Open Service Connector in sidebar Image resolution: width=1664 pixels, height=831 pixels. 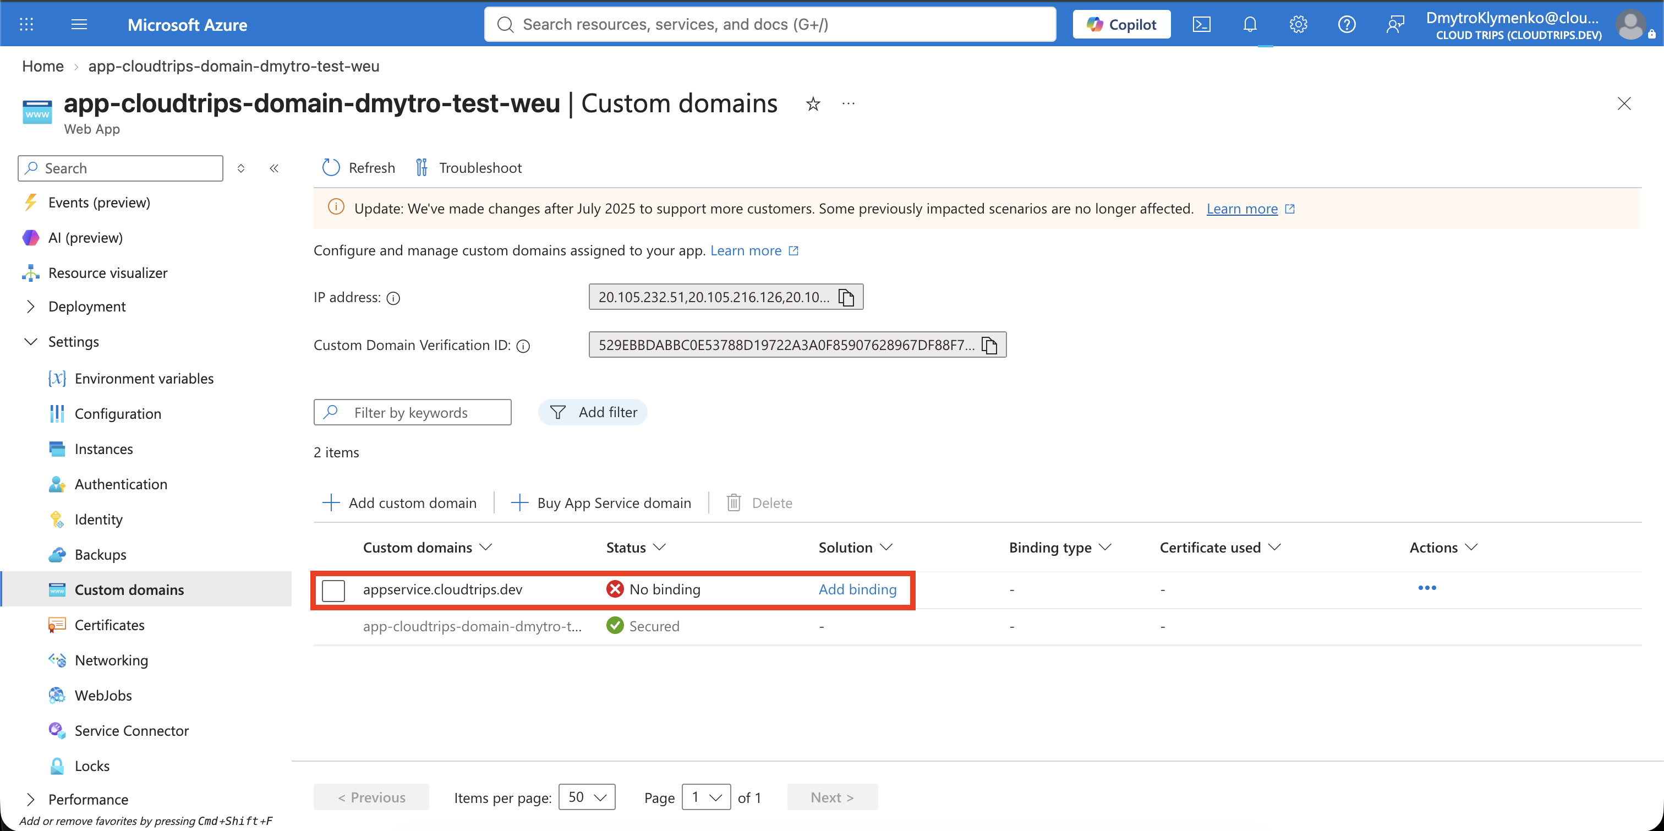(131, 731)
